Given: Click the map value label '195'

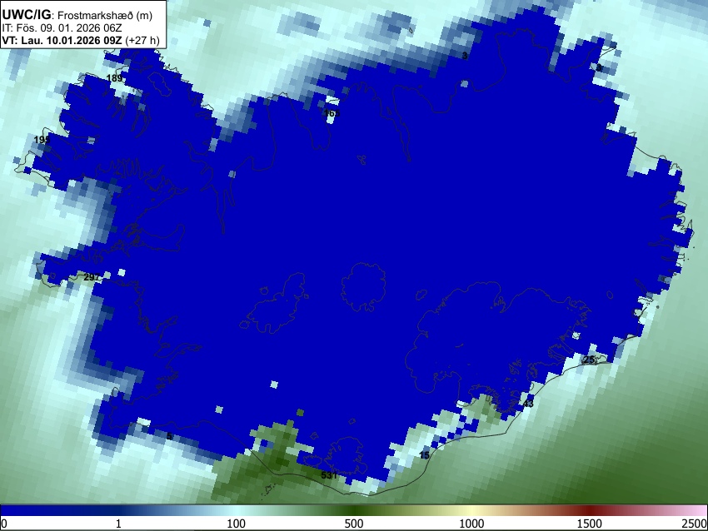Looking at the screenshot, I should 42,140.
